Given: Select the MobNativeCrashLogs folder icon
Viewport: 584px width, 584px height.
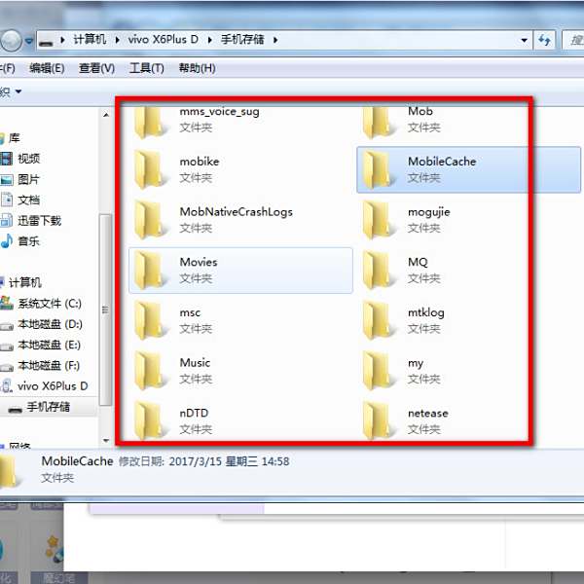Looking at the screenshot, I should click(x=151, y=220).
